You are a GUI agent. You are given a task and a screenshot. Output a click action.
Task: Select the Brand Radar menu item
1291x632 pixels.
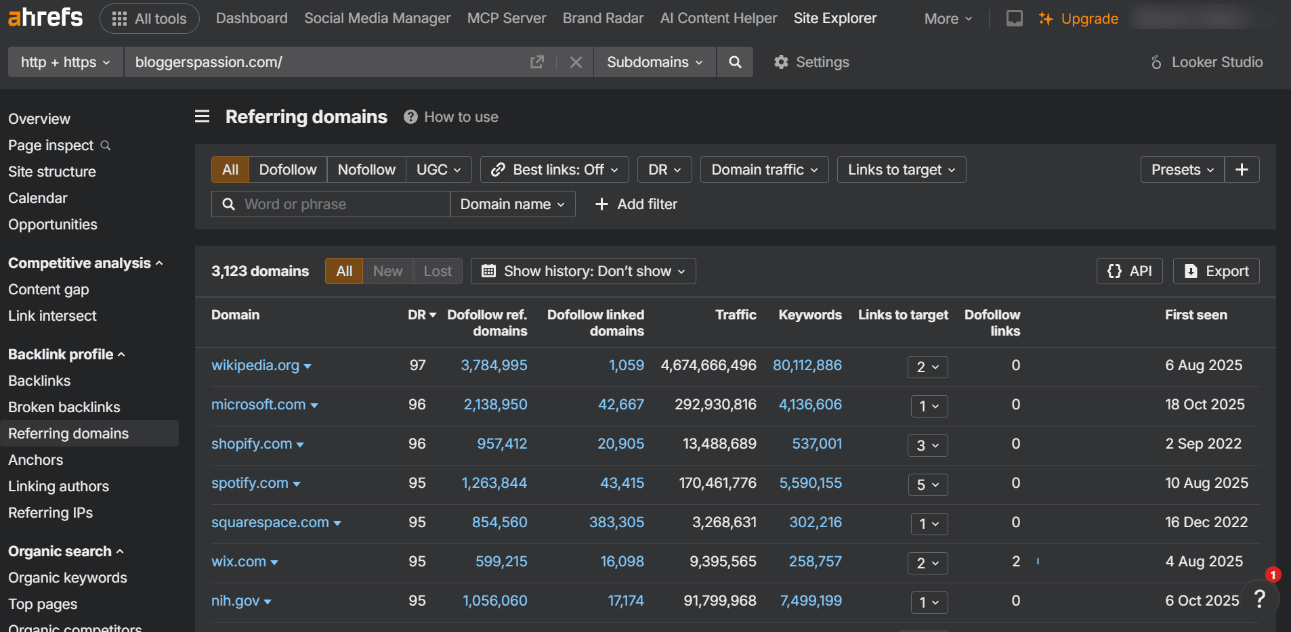(x=602, y=18)
